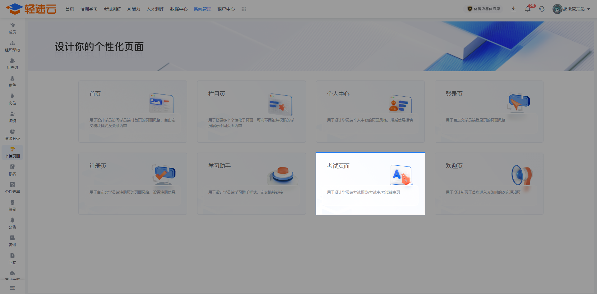Click the 轻速云 logo

point(31,9)
